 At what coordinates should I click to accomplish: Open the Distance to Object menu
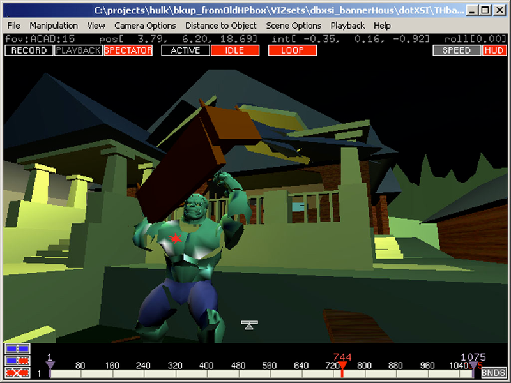click(220, 26)
